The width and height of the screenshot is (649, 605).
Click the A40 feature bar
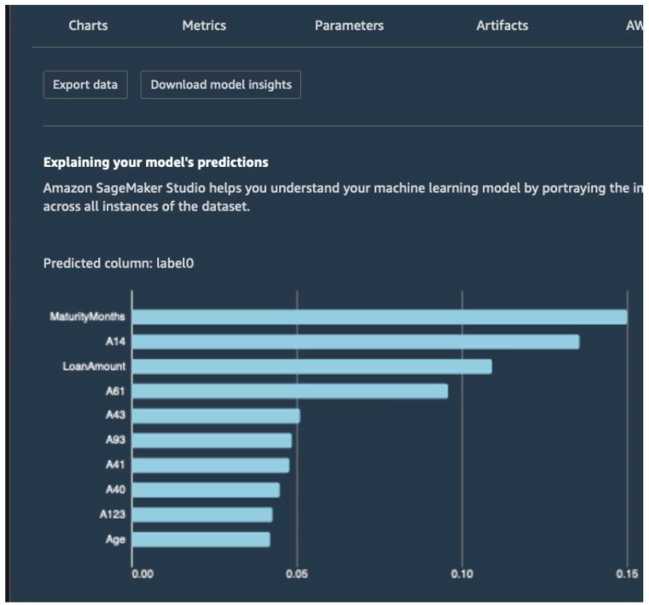(x=206, y=490)
